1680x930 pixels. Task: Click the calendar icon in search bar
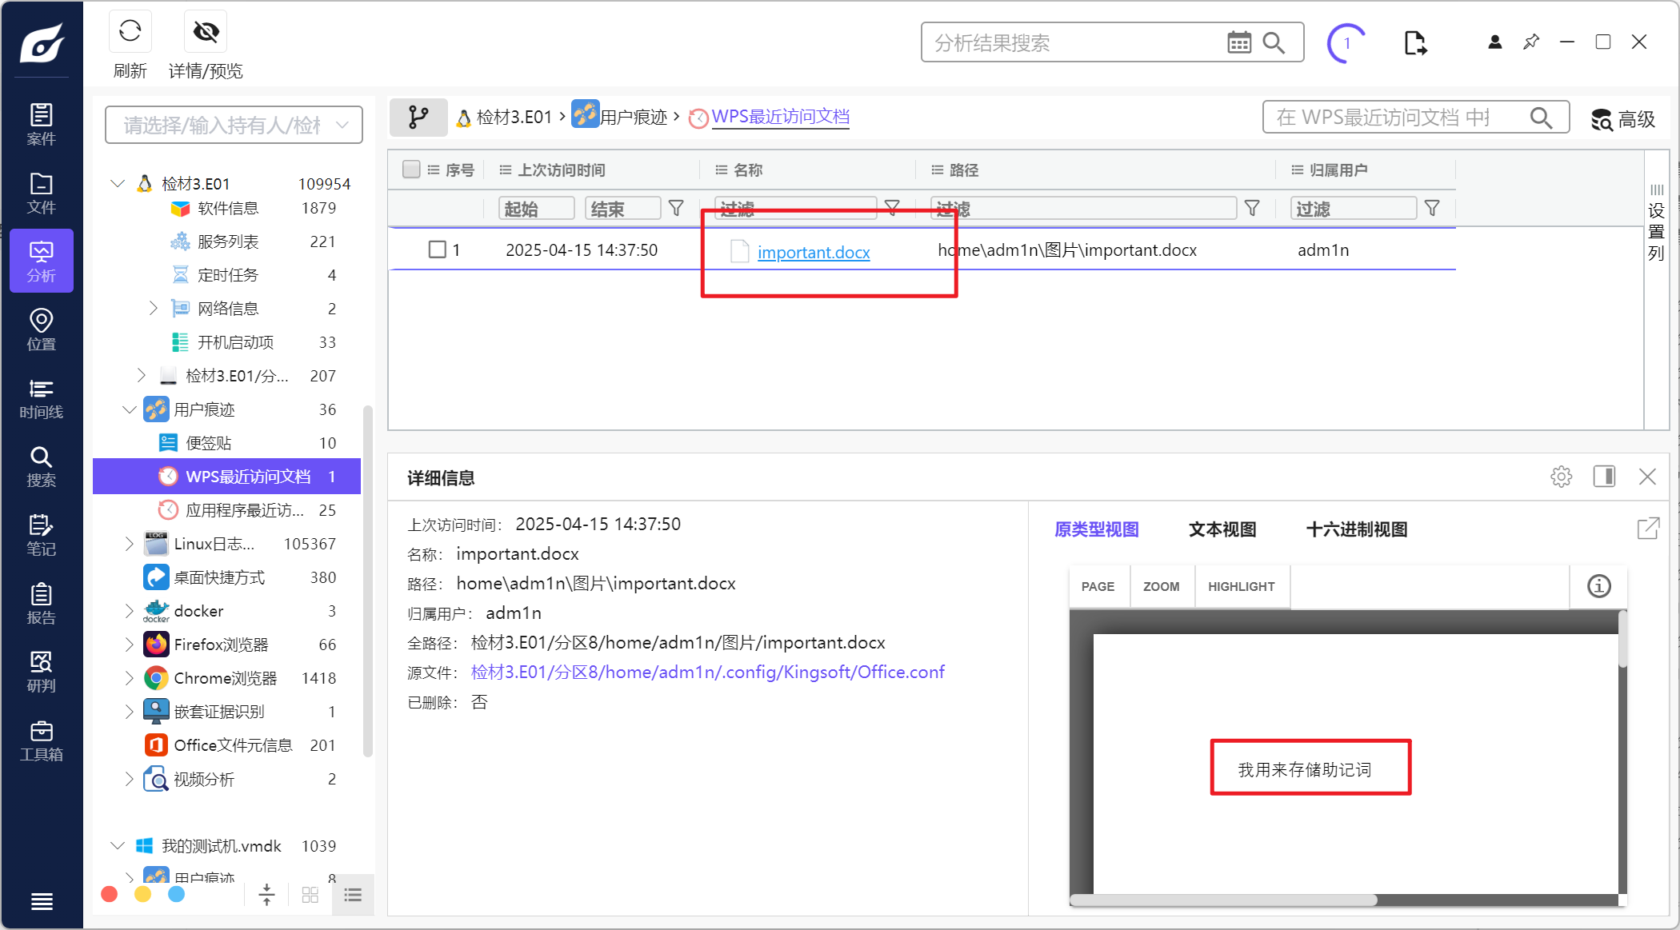click(x=1239, y=42)
